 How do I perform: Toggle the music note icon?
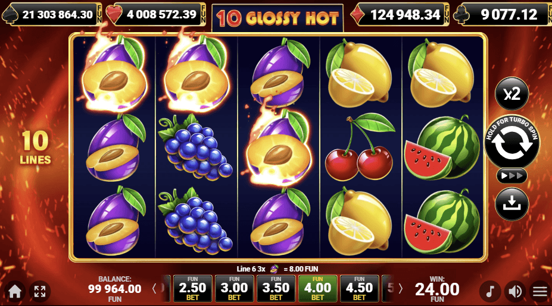tap(490, 291)
